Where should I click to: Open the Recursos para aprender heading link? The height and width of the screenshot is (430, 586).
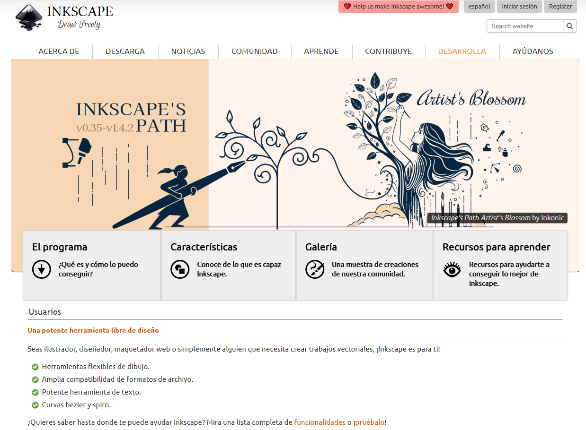(496, 247)
